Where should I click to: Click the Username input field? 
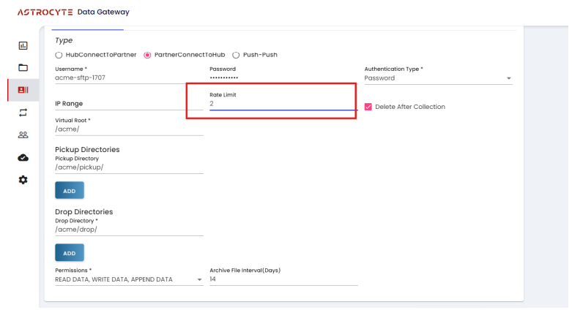coord(129,78)
